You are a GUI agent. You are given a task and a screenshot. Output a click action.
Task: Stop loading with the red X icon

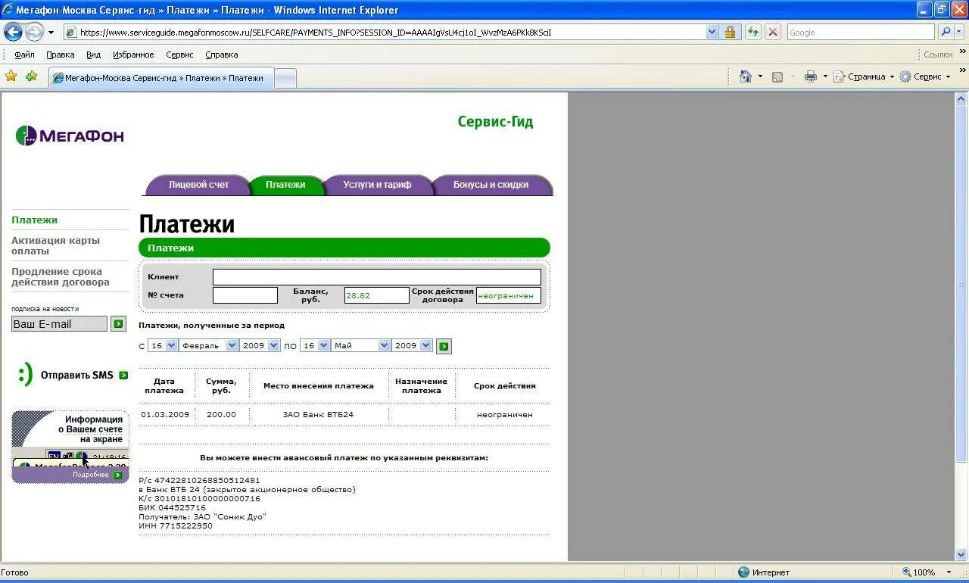(772, 32)
